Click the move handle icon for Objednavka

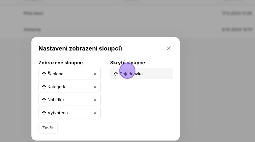116,74
